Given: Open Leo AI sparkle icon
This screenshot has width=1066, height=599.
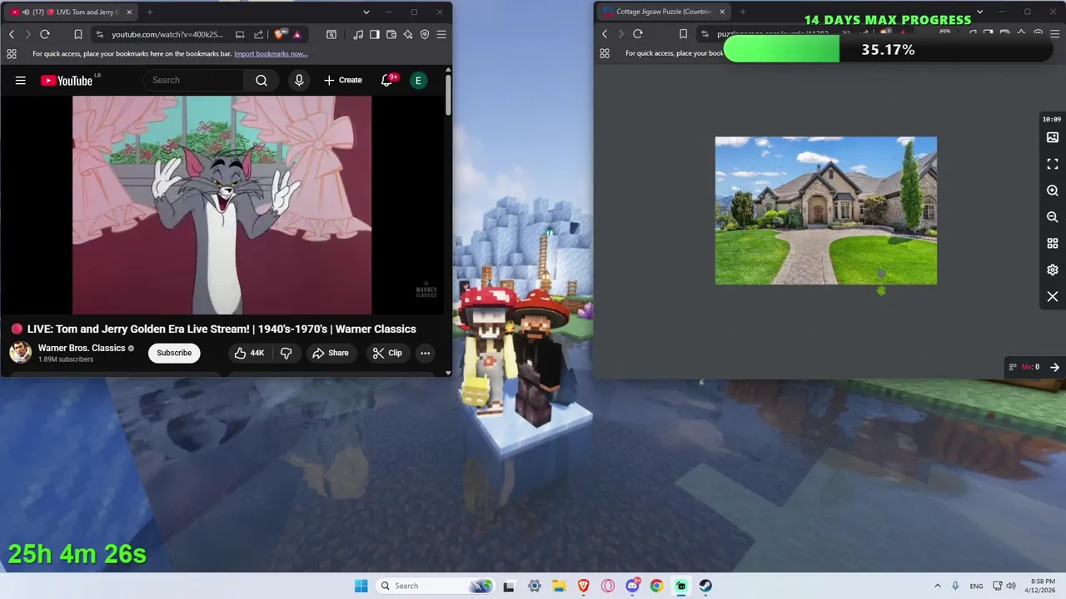Looking at the screenshot, I should [408, 34].
